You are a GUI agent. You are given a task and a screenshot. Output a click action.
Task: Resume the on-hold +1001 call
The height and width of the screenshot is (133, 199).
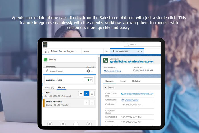86,94
